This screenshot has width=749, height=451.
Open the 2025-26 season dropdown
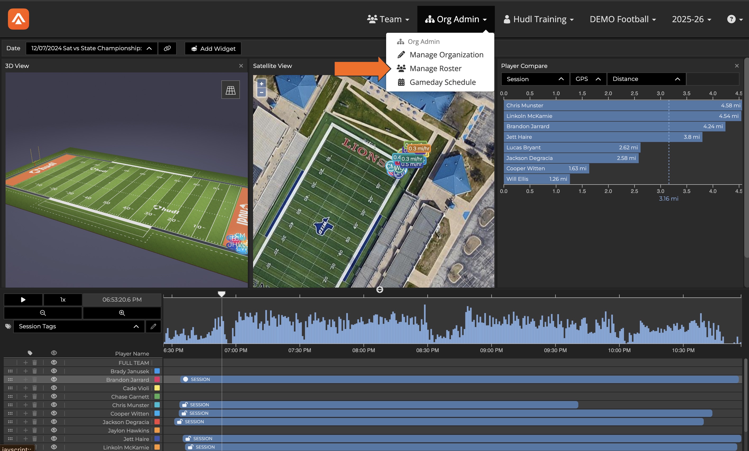[692, 19]
